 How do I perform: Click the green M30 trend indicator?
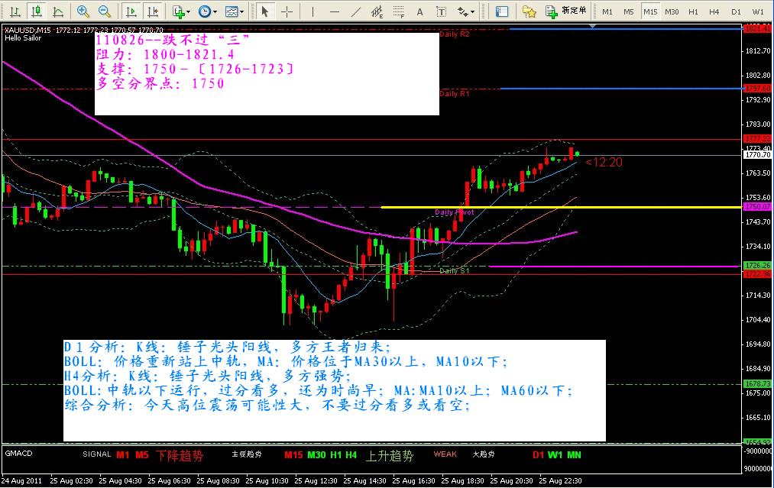316,455
